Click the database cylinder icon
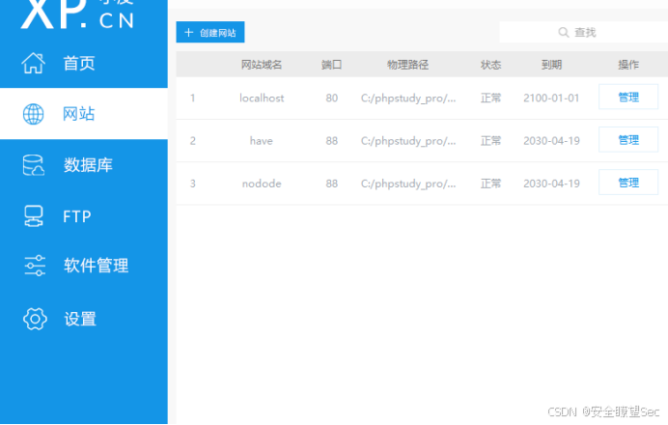Screen dimensions: 668x425 tap(33, 165)
